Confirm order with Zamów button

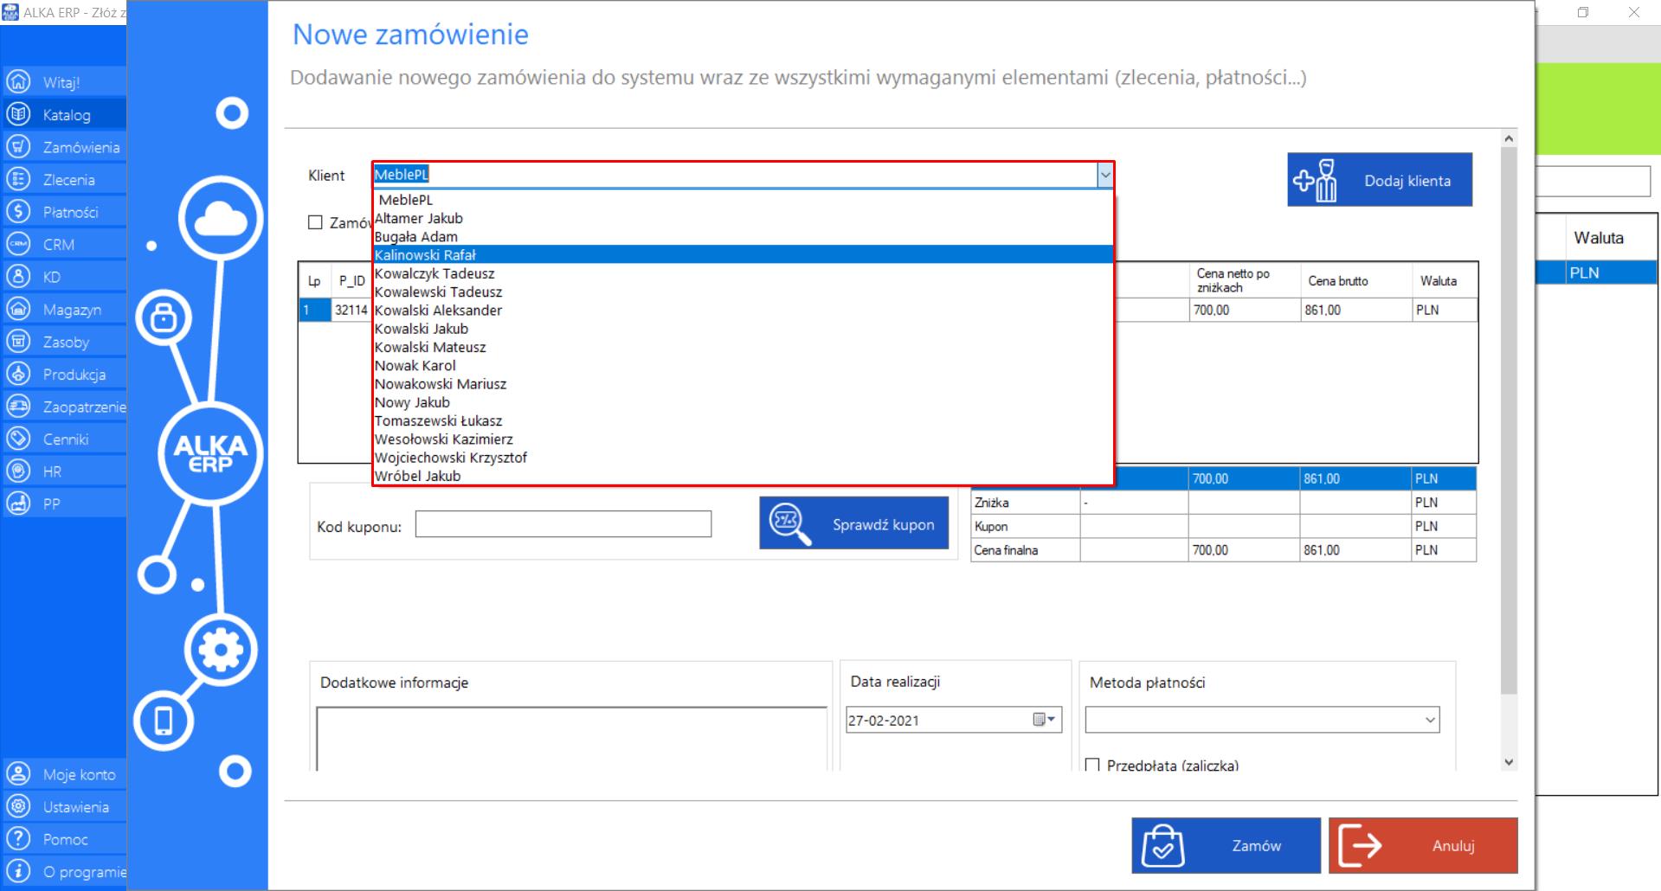(1226, 845)
